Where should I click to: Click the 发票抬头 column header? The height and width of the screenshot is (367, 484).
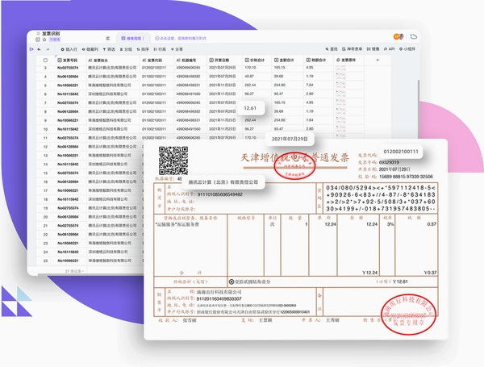pos(113,60)
